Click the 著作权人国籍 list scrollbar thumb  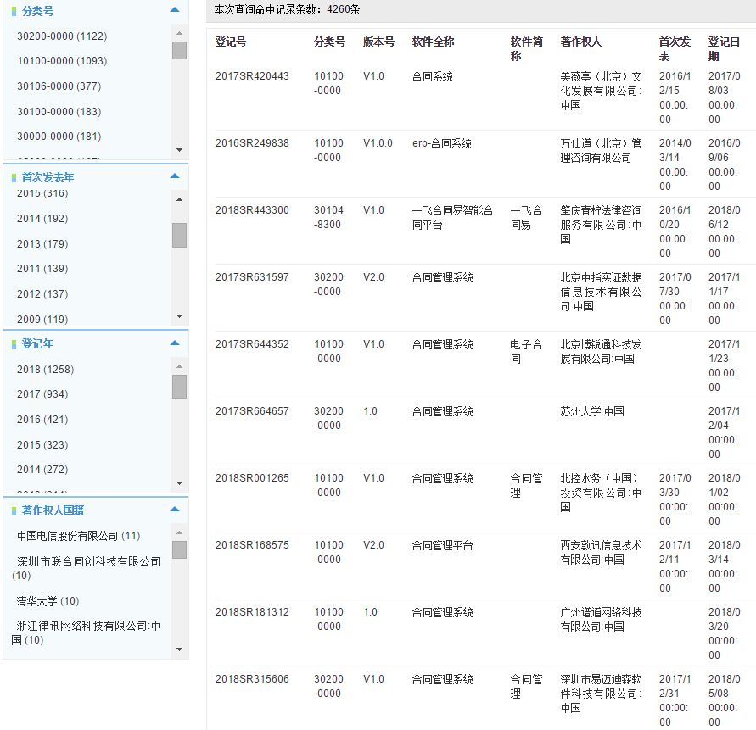click(x=179, y=549)
